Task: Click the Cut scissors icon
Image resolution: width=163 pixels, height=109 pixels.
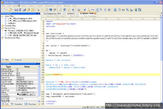Action: click(x=38, y=10)
